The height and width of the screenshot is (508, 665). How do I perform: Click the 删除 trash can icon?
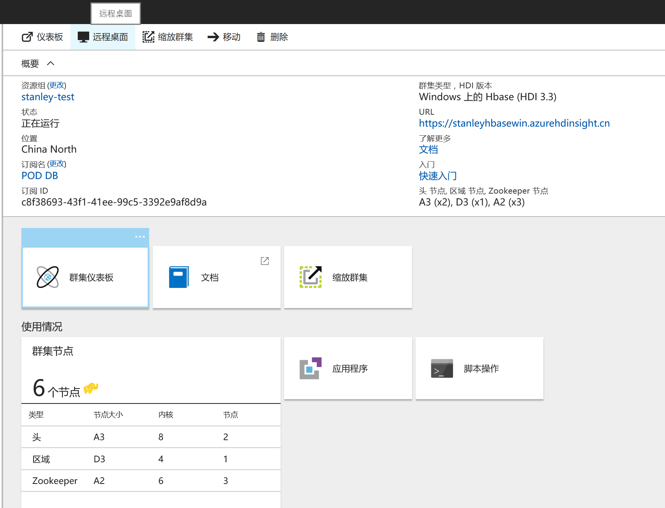tap(261, 37)
